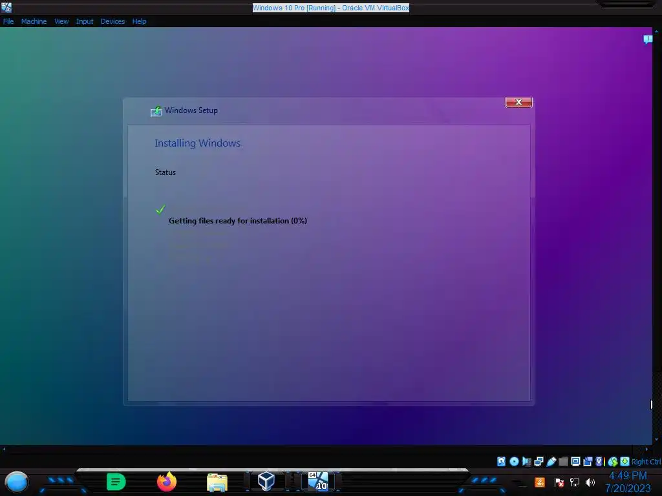This screenshot has width=662, height=496.
Task: Click Getting files ready for installation text
Action: click(x=238, y=221)
